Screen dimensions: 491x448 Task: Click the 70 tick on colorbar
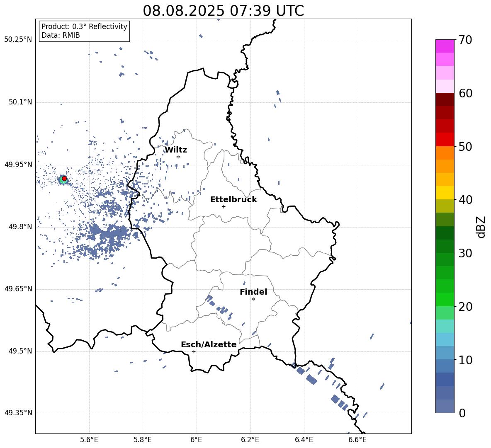(465, 40)
